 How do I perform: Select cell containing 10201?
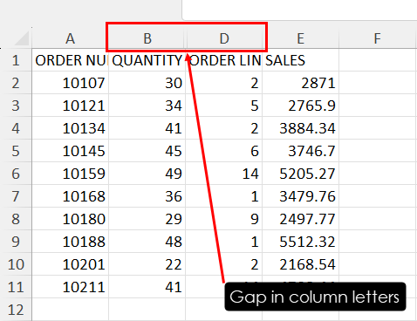click(70, 264)
